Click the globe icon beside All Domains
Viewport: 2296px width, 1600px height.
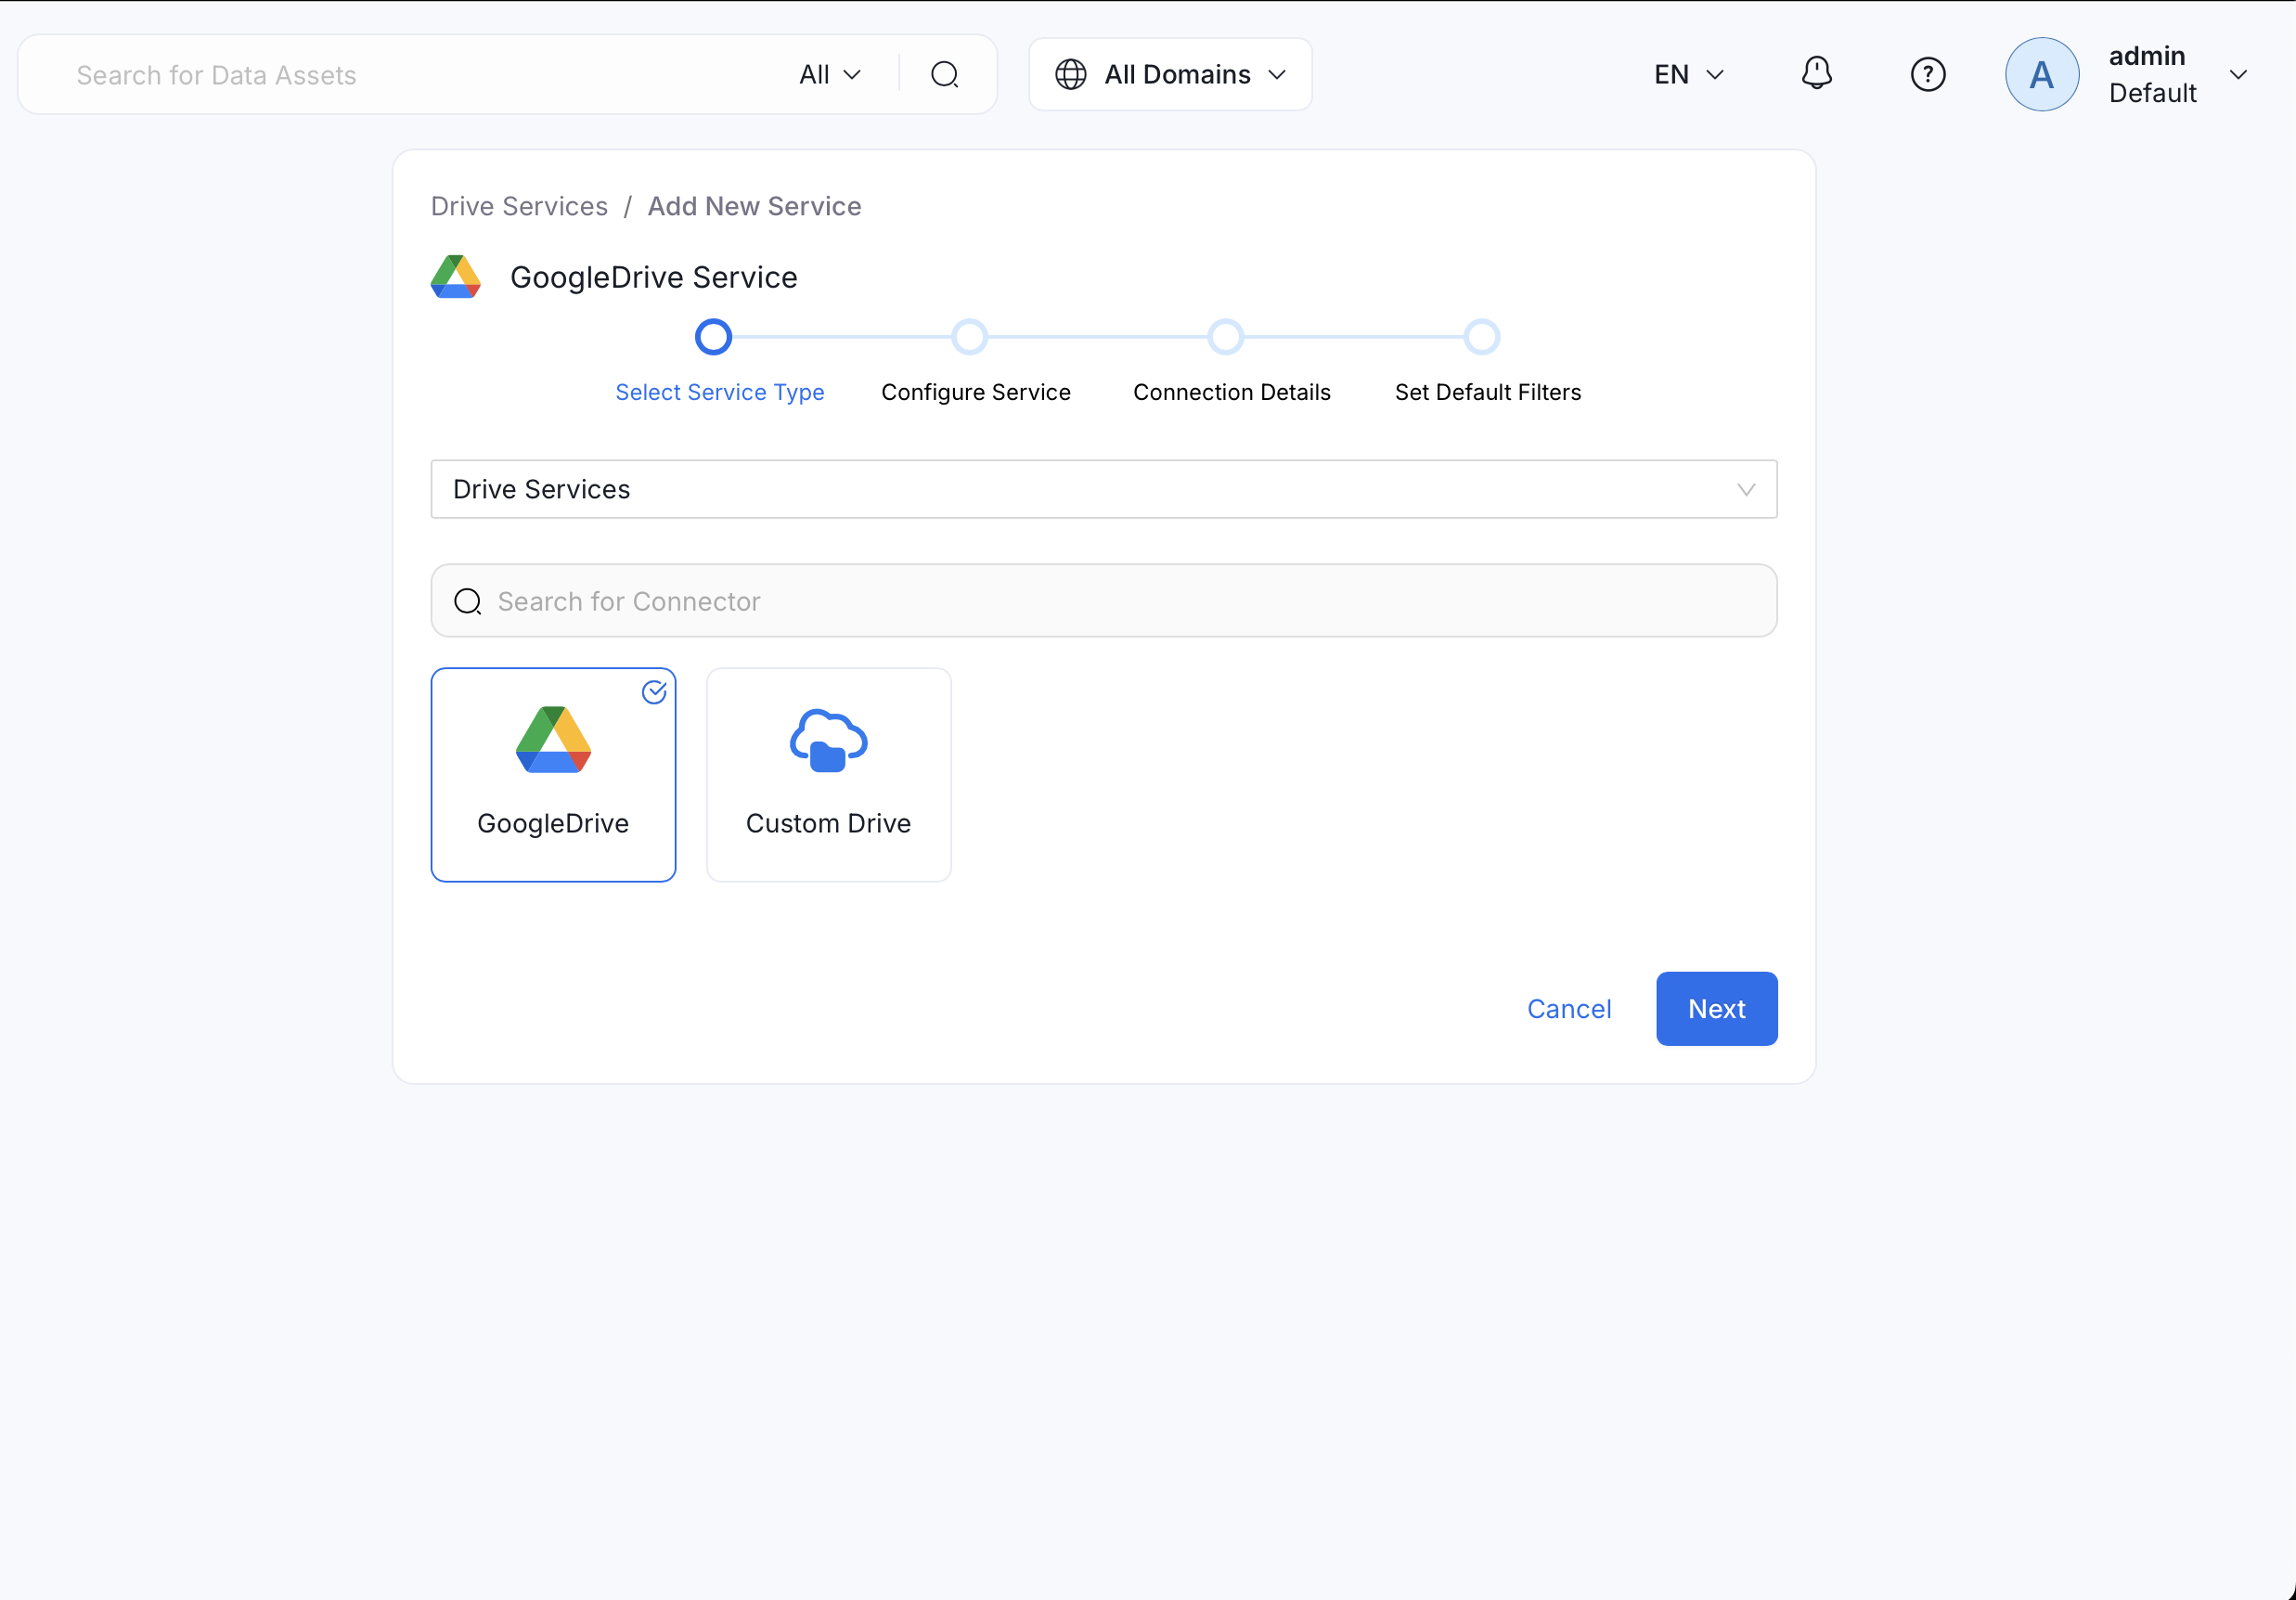pos(1070,74)
